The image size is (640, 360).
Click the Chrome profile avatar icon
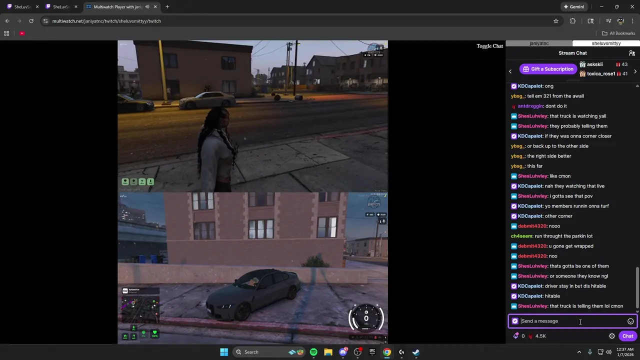(x=620, y=21)
